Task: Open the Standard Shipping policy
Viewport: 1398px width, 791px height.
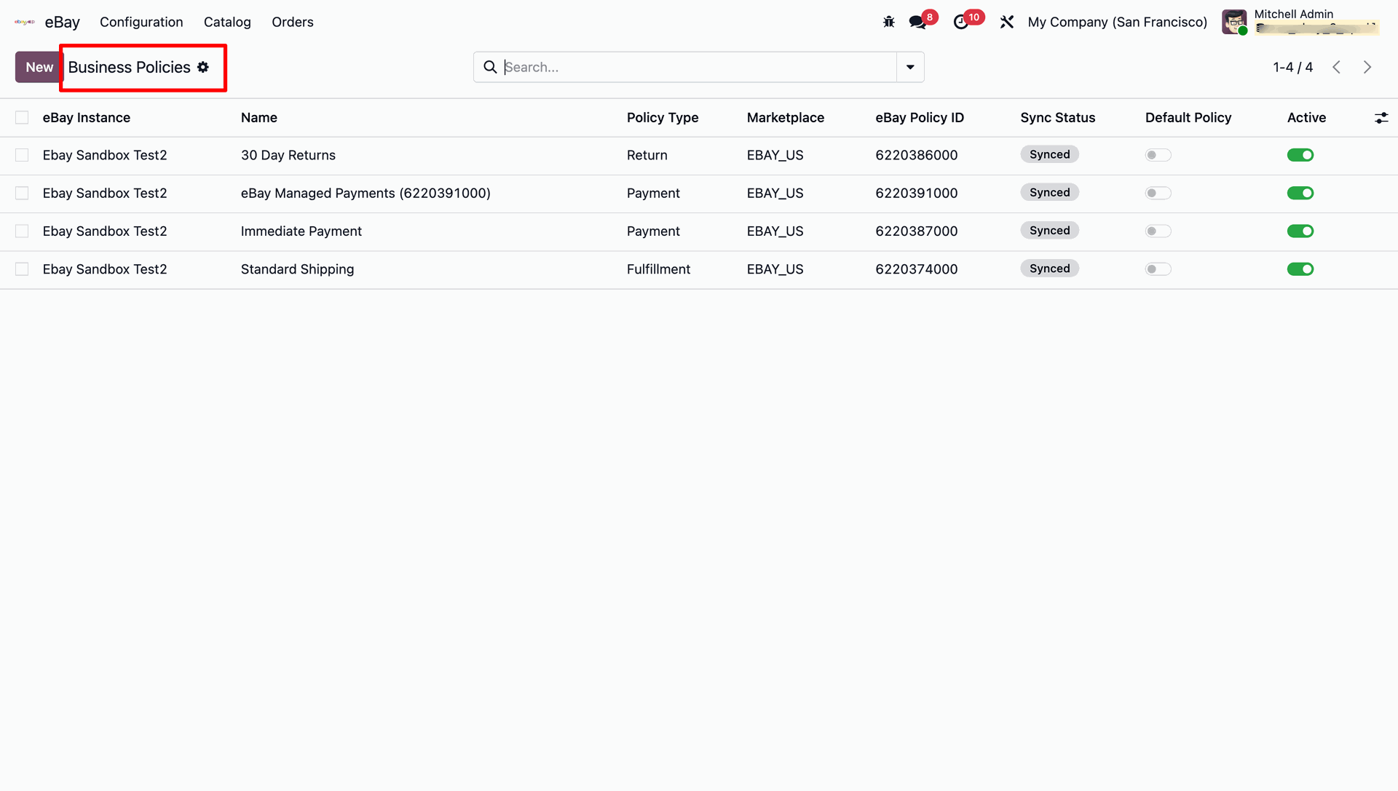Action: coord(297,269)
